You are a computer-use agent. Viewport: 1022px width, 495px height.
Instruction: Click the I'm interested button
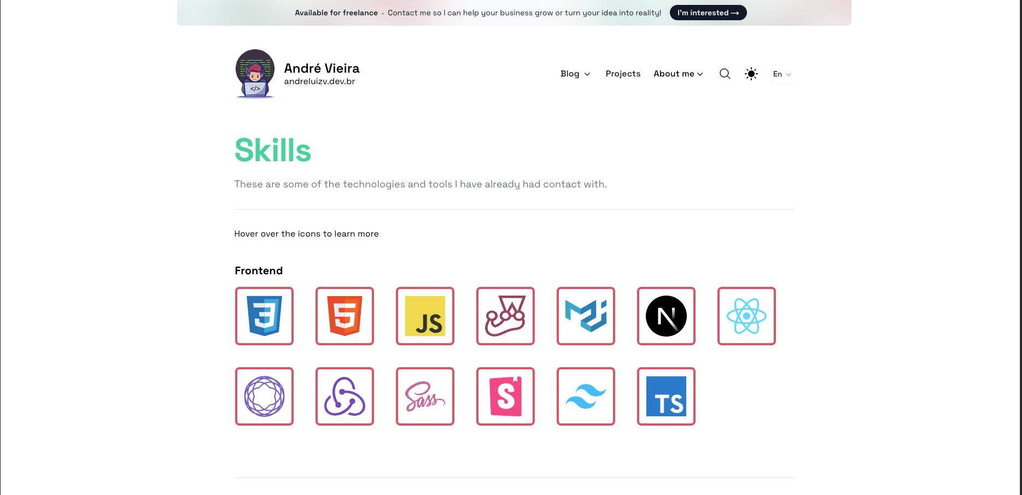(708, 13)
